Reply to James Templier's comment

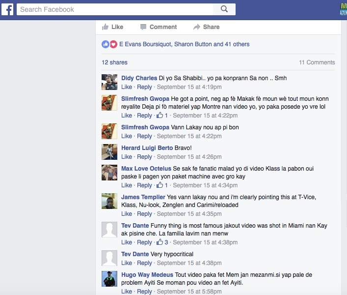pos(144,214)
